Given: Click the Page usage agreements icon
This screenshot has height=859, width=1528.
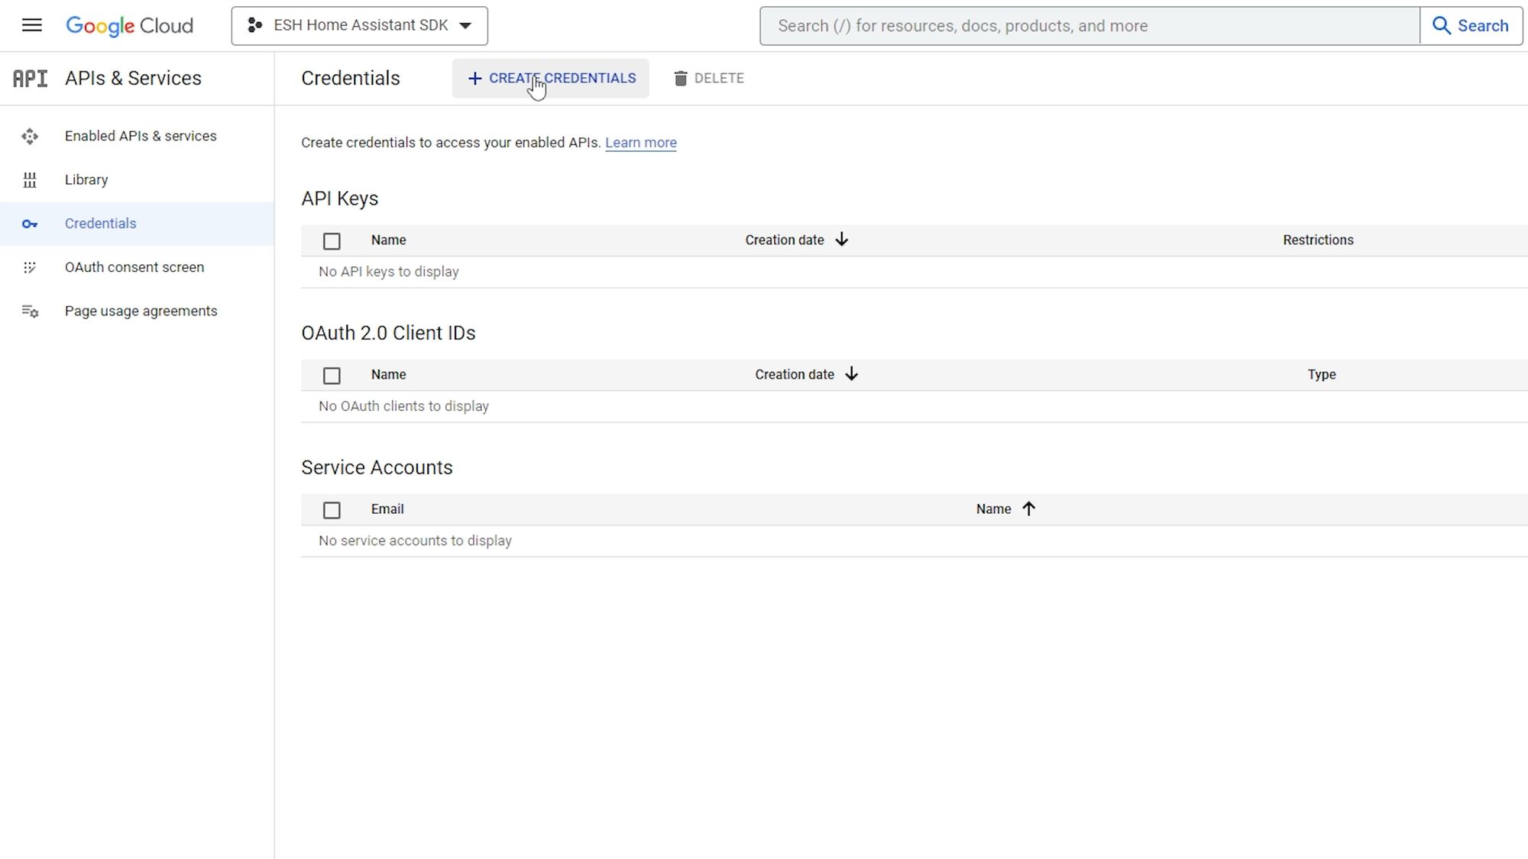Looking at the screenshot, I should 29,311.
